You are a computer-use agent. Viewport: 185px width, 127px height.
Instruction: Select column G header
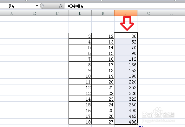click(x=149, y=13)
